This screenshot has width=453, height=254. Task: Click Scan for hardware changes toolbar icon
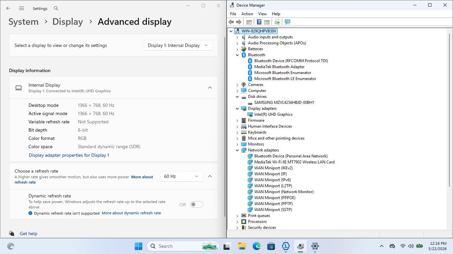point(288,22)
